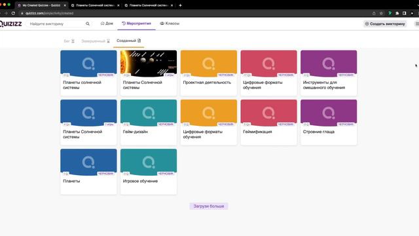
Task: Open the Мероприятия nav item
Action: [x=137, y=24]
